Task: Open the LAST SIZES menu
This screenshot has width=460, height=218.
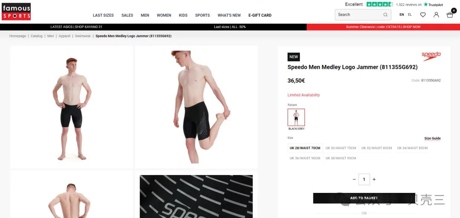Action: point(103,15)
